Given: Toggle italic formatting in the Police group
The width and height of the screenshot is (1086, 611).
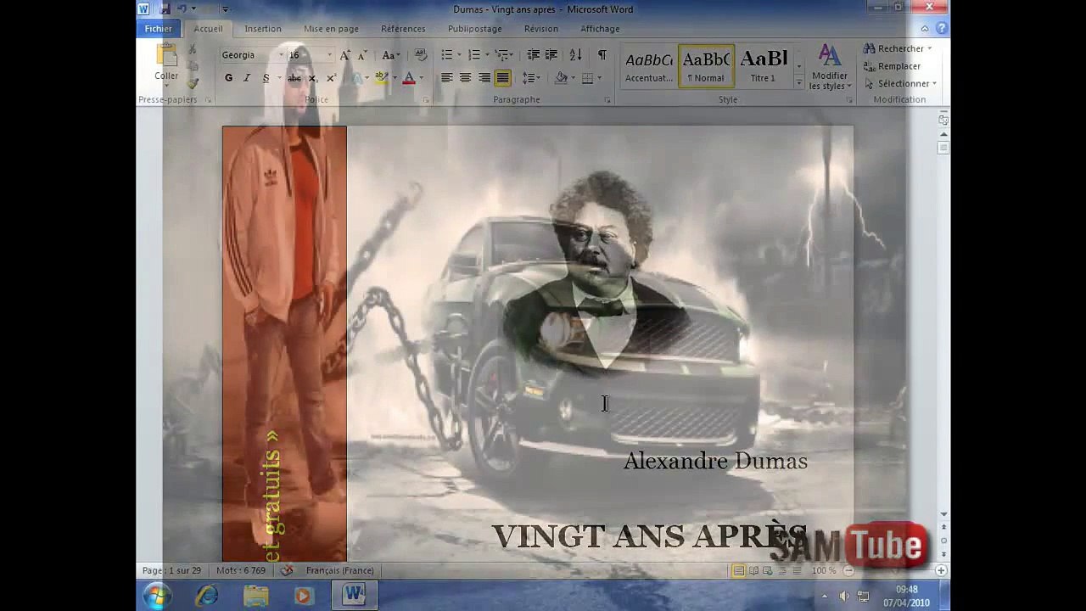Looking at the screenshot, I should pos(247,78).
